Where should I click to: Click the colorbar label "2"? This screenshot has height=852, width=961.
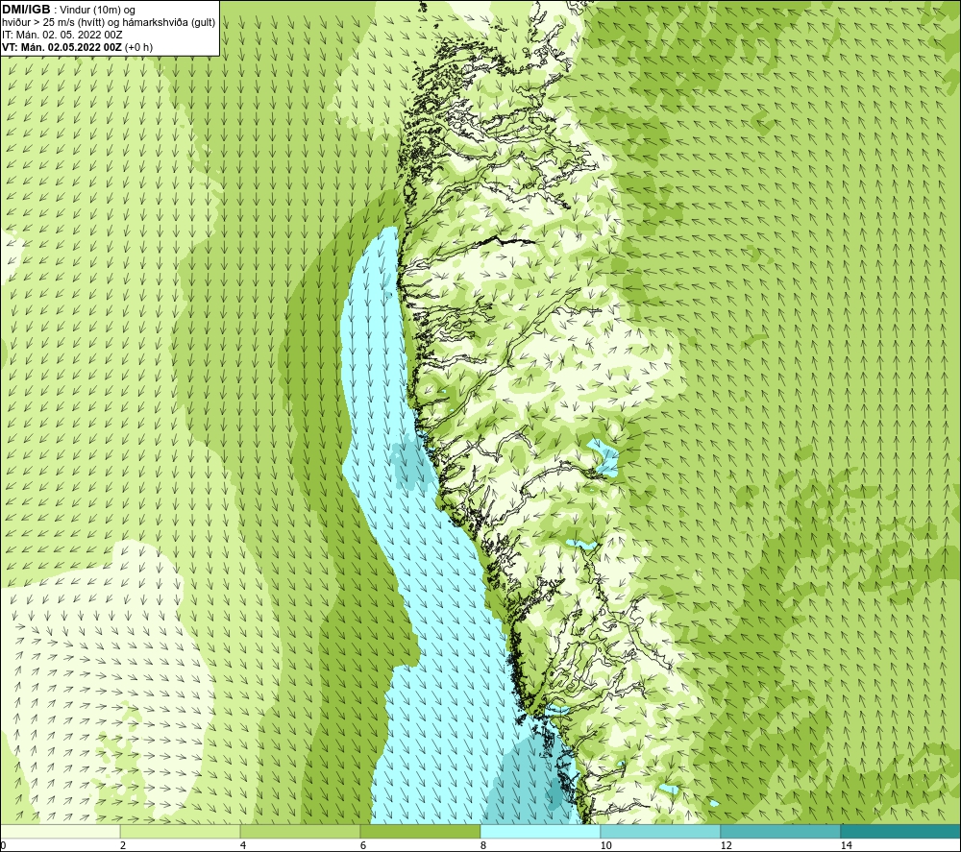pos(123,846)
